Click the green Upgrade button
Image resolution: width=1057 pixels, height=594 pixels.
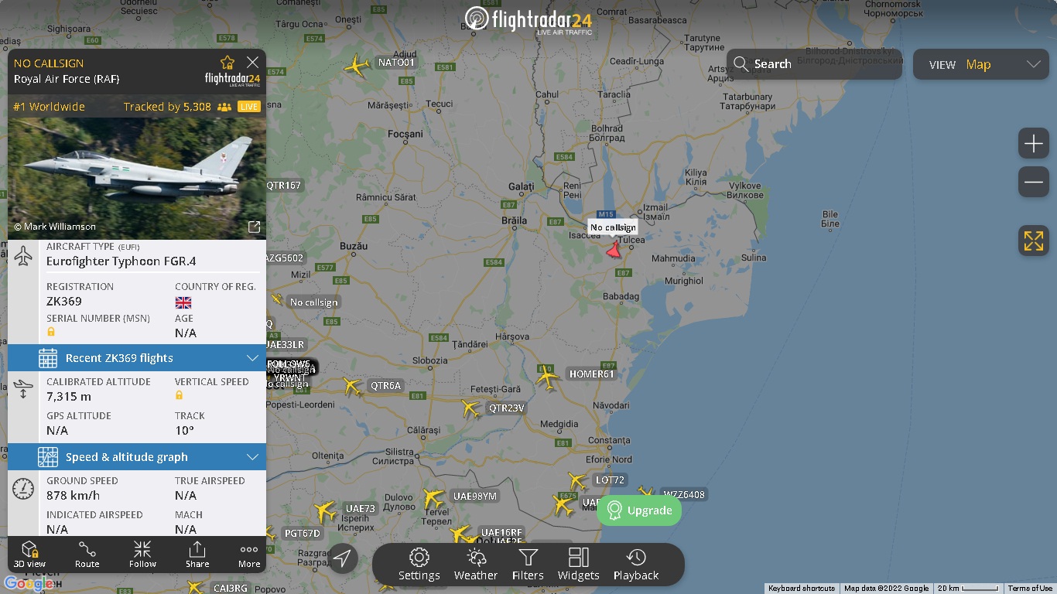[x=639, y=510]
